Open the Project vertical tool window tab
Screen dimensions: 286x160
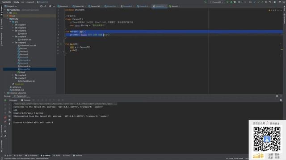coord(1,11)
